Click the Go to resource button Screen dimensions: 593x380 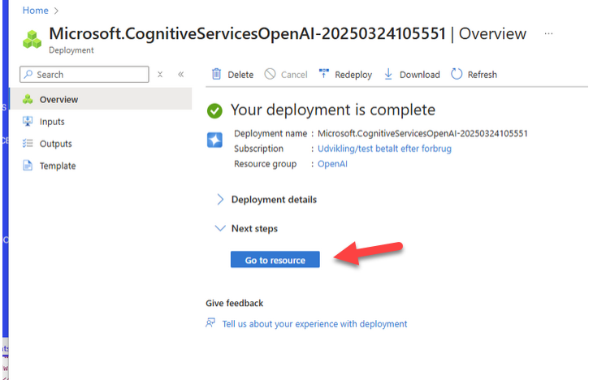[275, 260]
